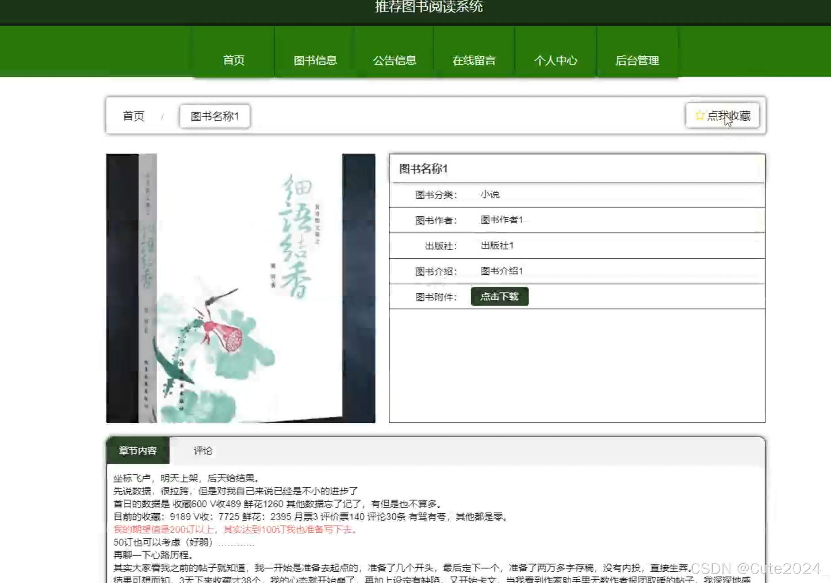Click the line starting 50订也可以考虑
831x583 pixels.
[x=184, y=542]
